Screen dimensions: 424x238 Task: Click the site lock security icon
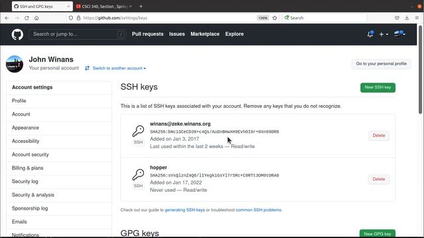[x=78, y=18]
